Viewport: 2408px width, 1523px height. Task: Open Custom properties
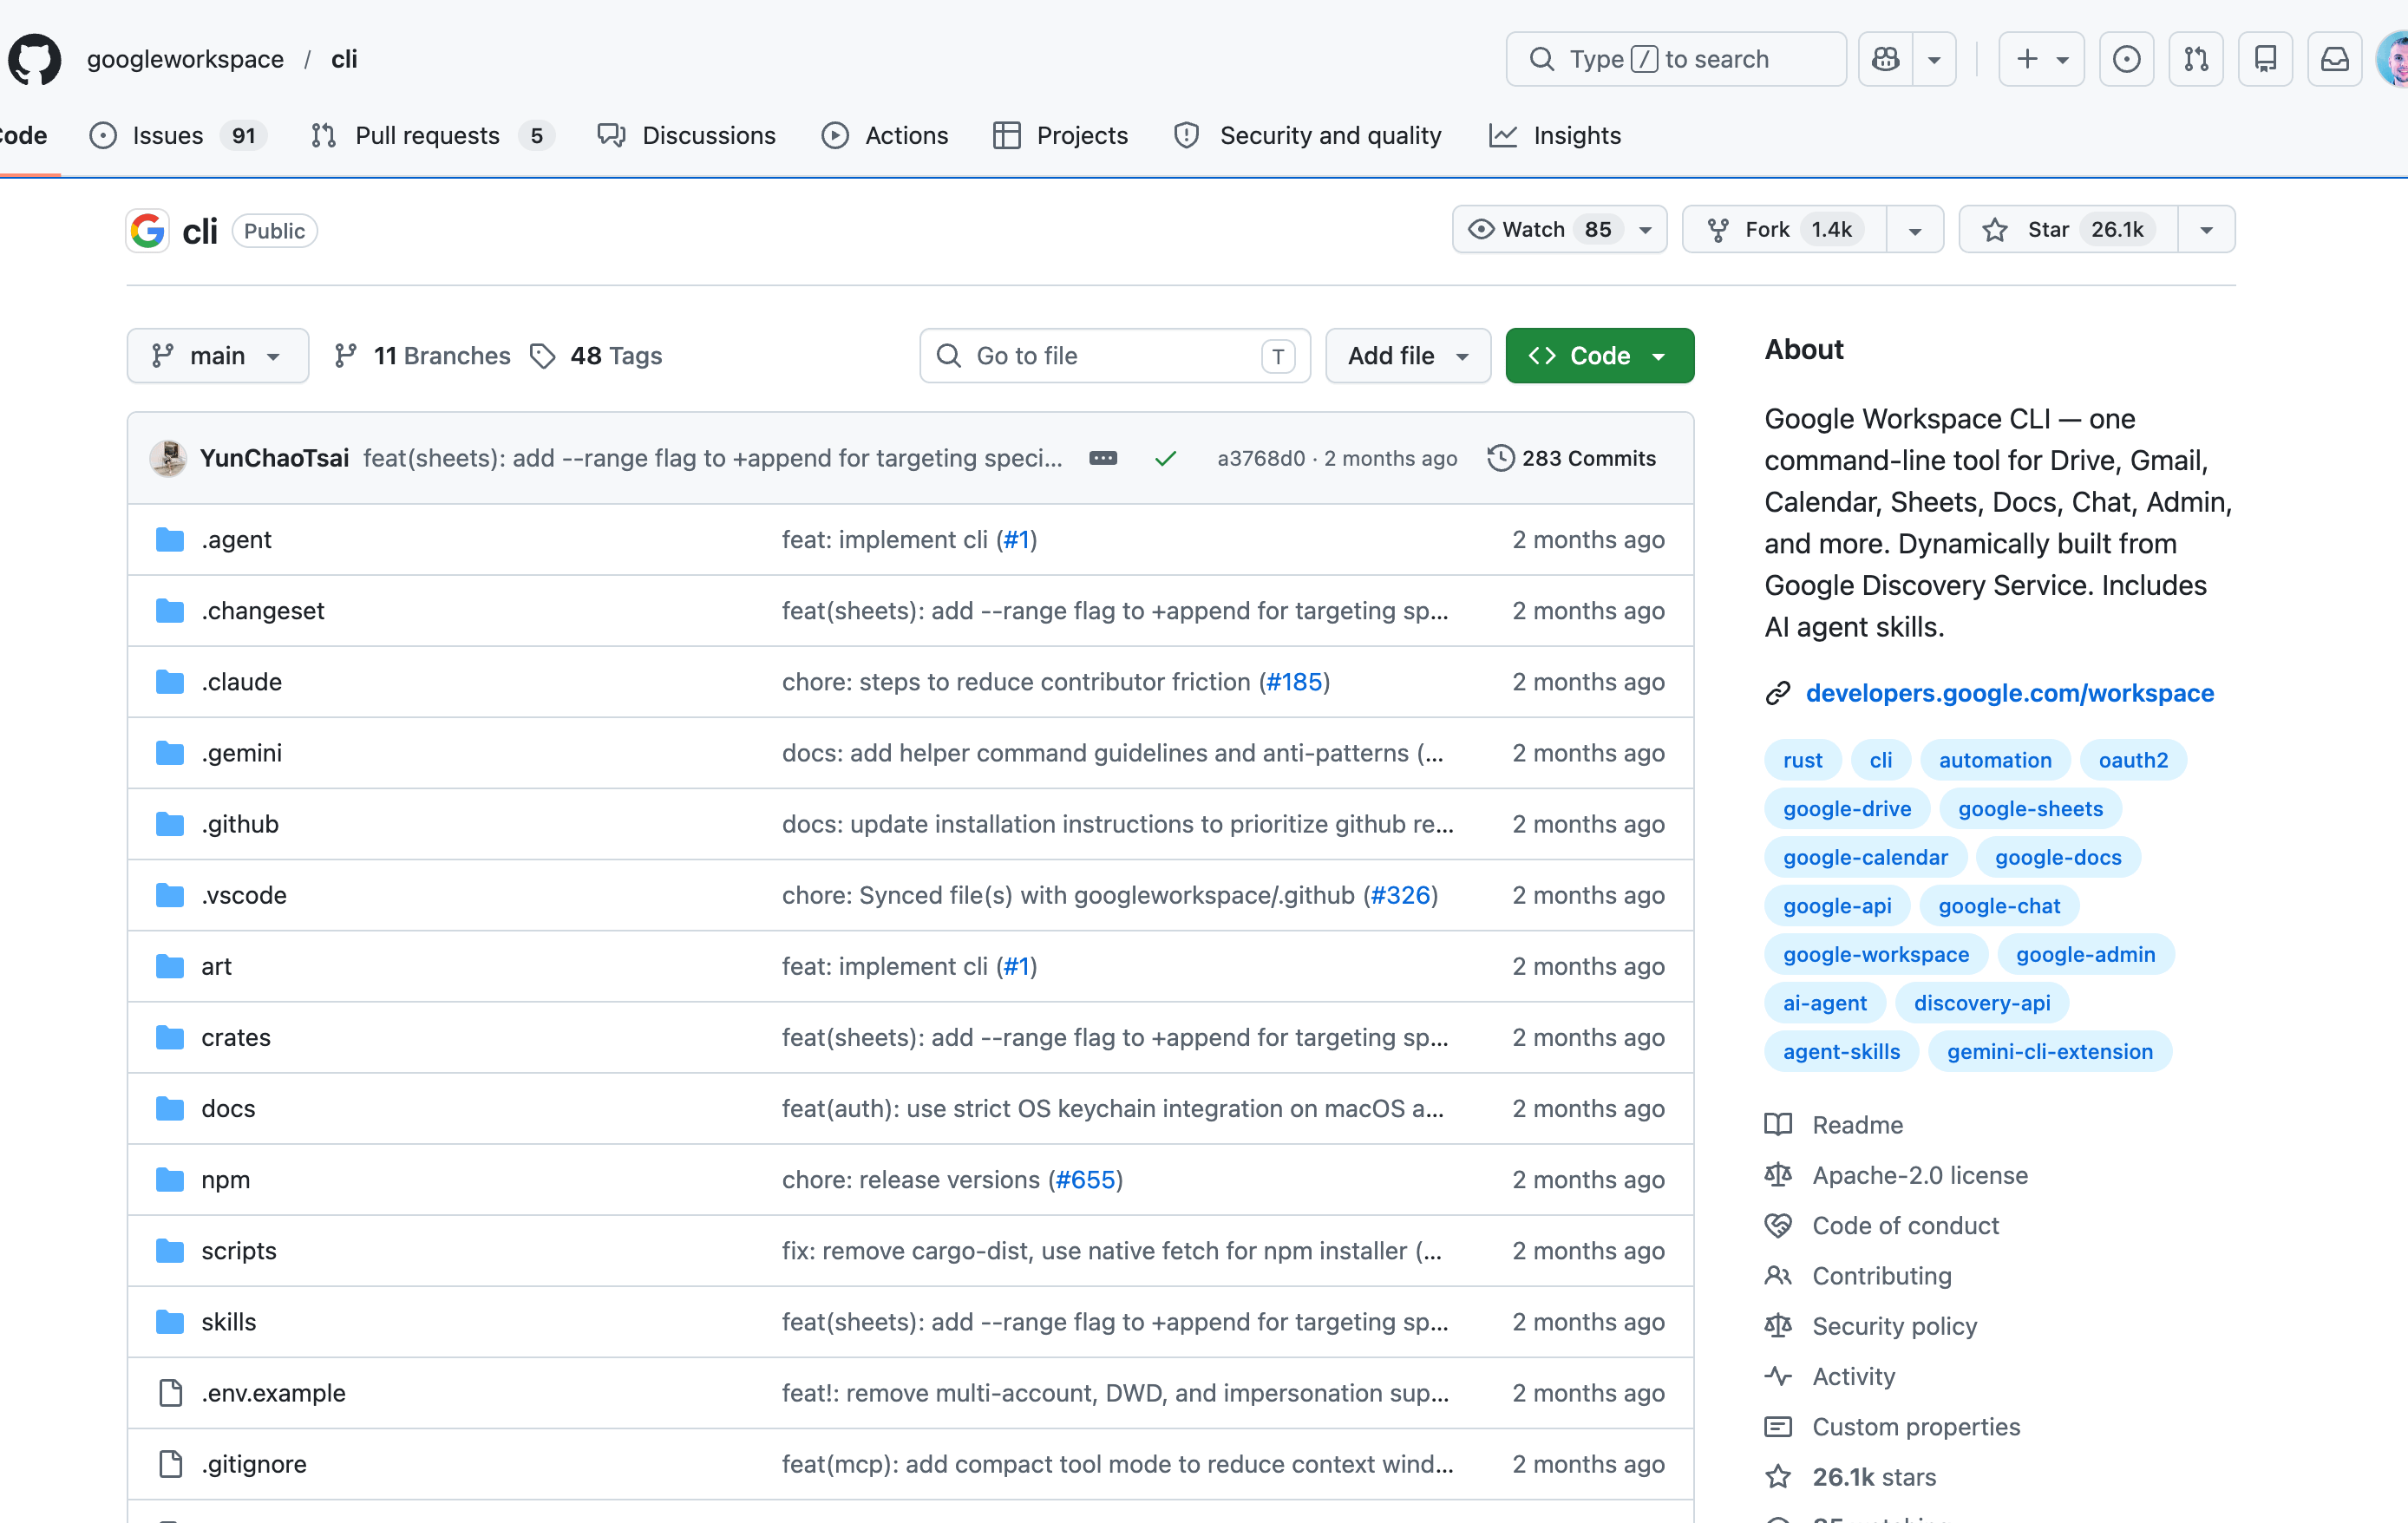(1916, 1427)
